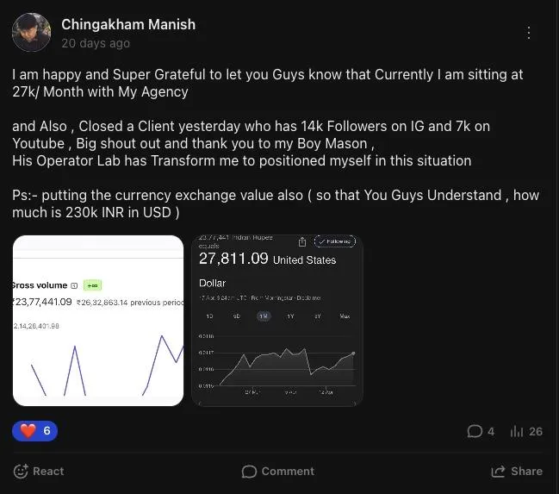Image resolution: width=559 pixels, height=494 pixels.
Task: Click the 20 days ago timestamp
Action: (96, 43)
